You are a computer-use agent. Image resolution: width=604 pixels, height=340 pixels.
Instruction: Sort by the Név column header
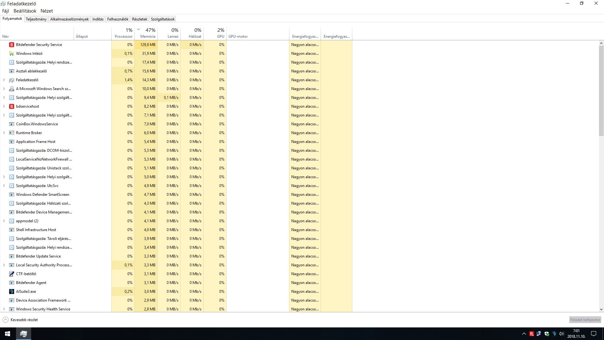pyautogui.click(x=37, y=34)
